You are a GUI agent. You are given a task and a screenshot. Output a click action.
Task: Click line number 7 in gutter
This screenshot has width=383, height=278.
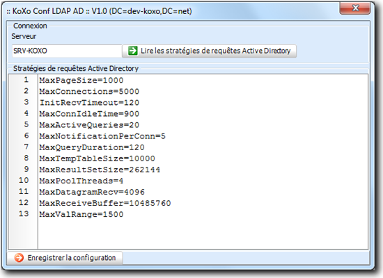(26, 147)
